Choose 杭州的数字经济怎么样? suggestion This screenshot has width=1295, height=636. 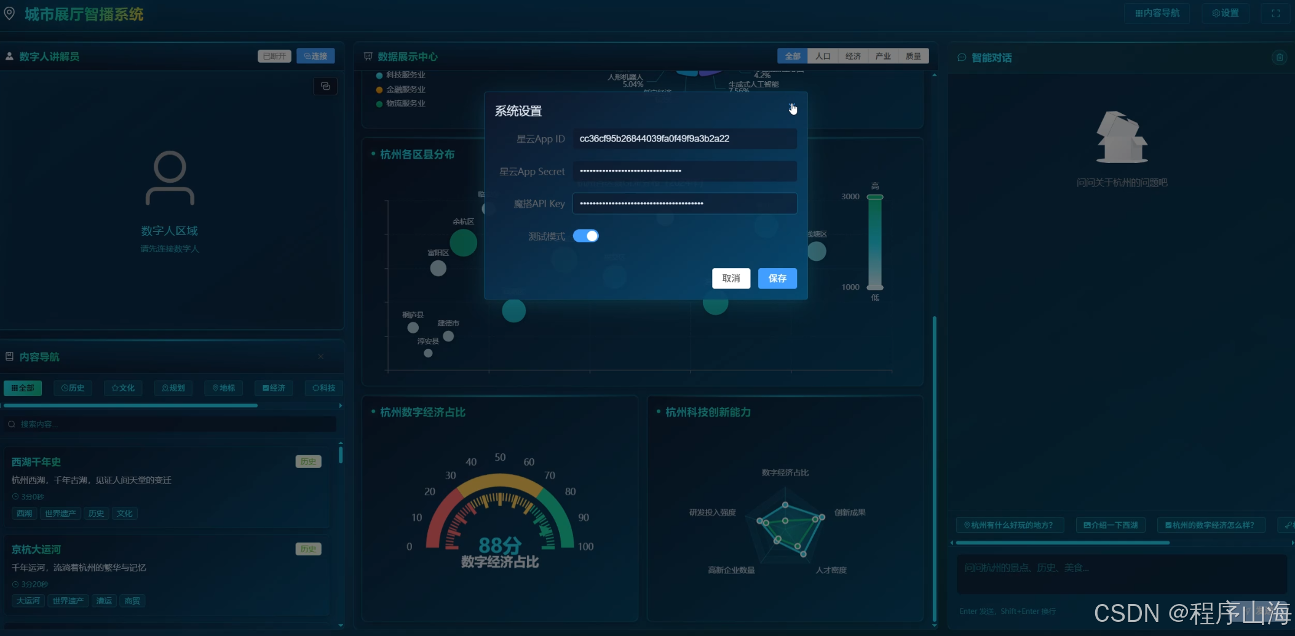[x=1211, y=525]
